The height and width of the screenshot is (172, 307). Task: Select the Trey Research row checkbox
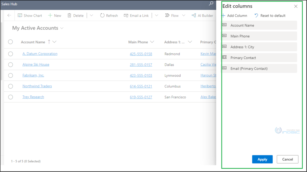tap(10, 97)
